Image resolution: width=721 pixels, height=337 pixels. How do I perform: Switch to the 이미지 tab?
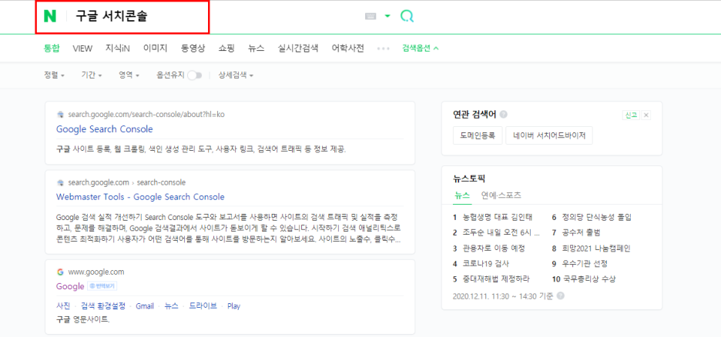click(x=156, y=48)
